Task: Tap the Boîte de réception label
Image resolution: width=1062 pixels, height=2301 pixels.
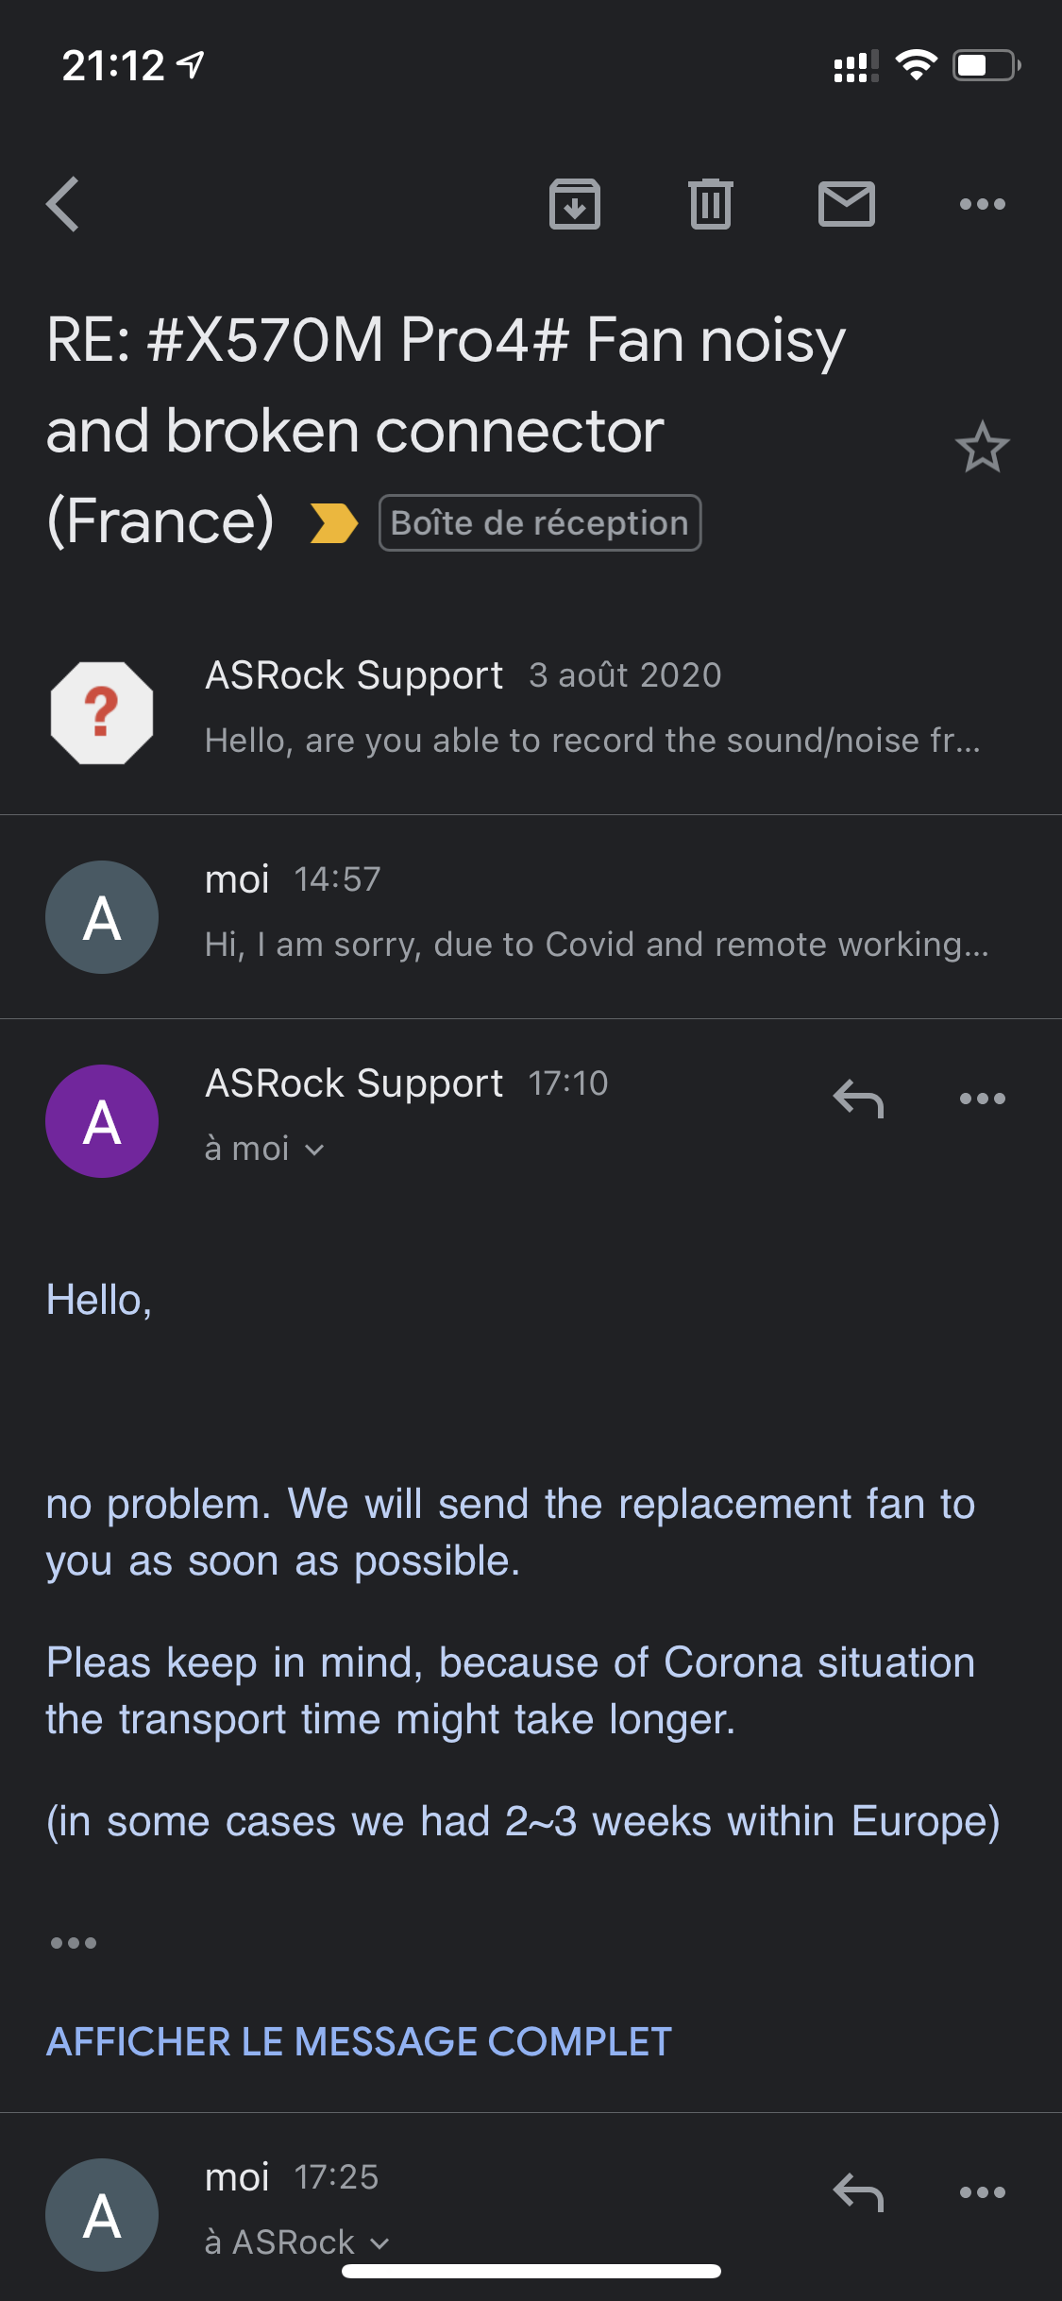Action: click(539, 523)
